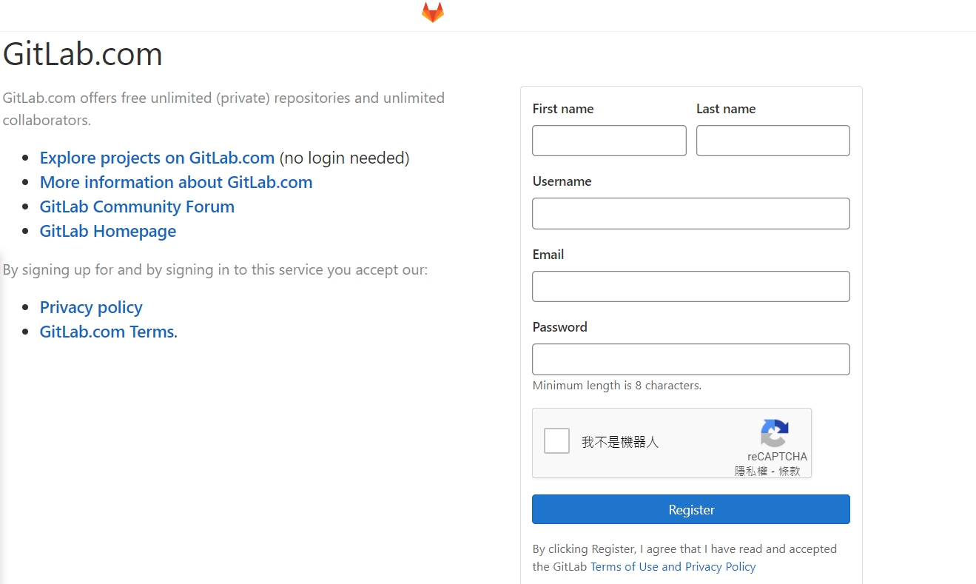
Task: Click the reCAPTCHA privacy link 隱私權
Action: pos(751,471)
